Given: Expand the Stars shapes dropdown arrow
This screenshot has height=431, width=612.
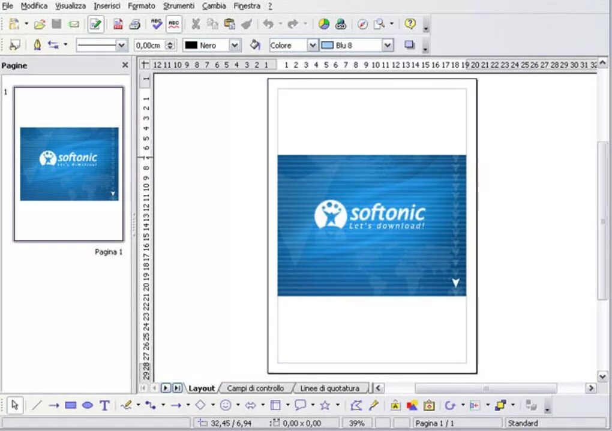Looking at the screenshot, I should (338, 406).
